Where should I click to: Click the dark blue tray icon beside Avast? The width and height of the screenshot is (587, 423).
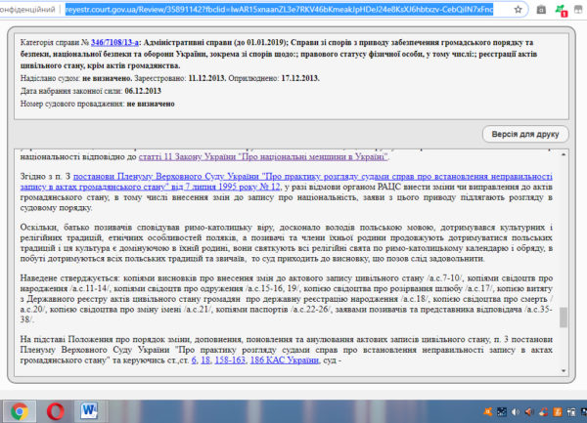tap(502, 412)
